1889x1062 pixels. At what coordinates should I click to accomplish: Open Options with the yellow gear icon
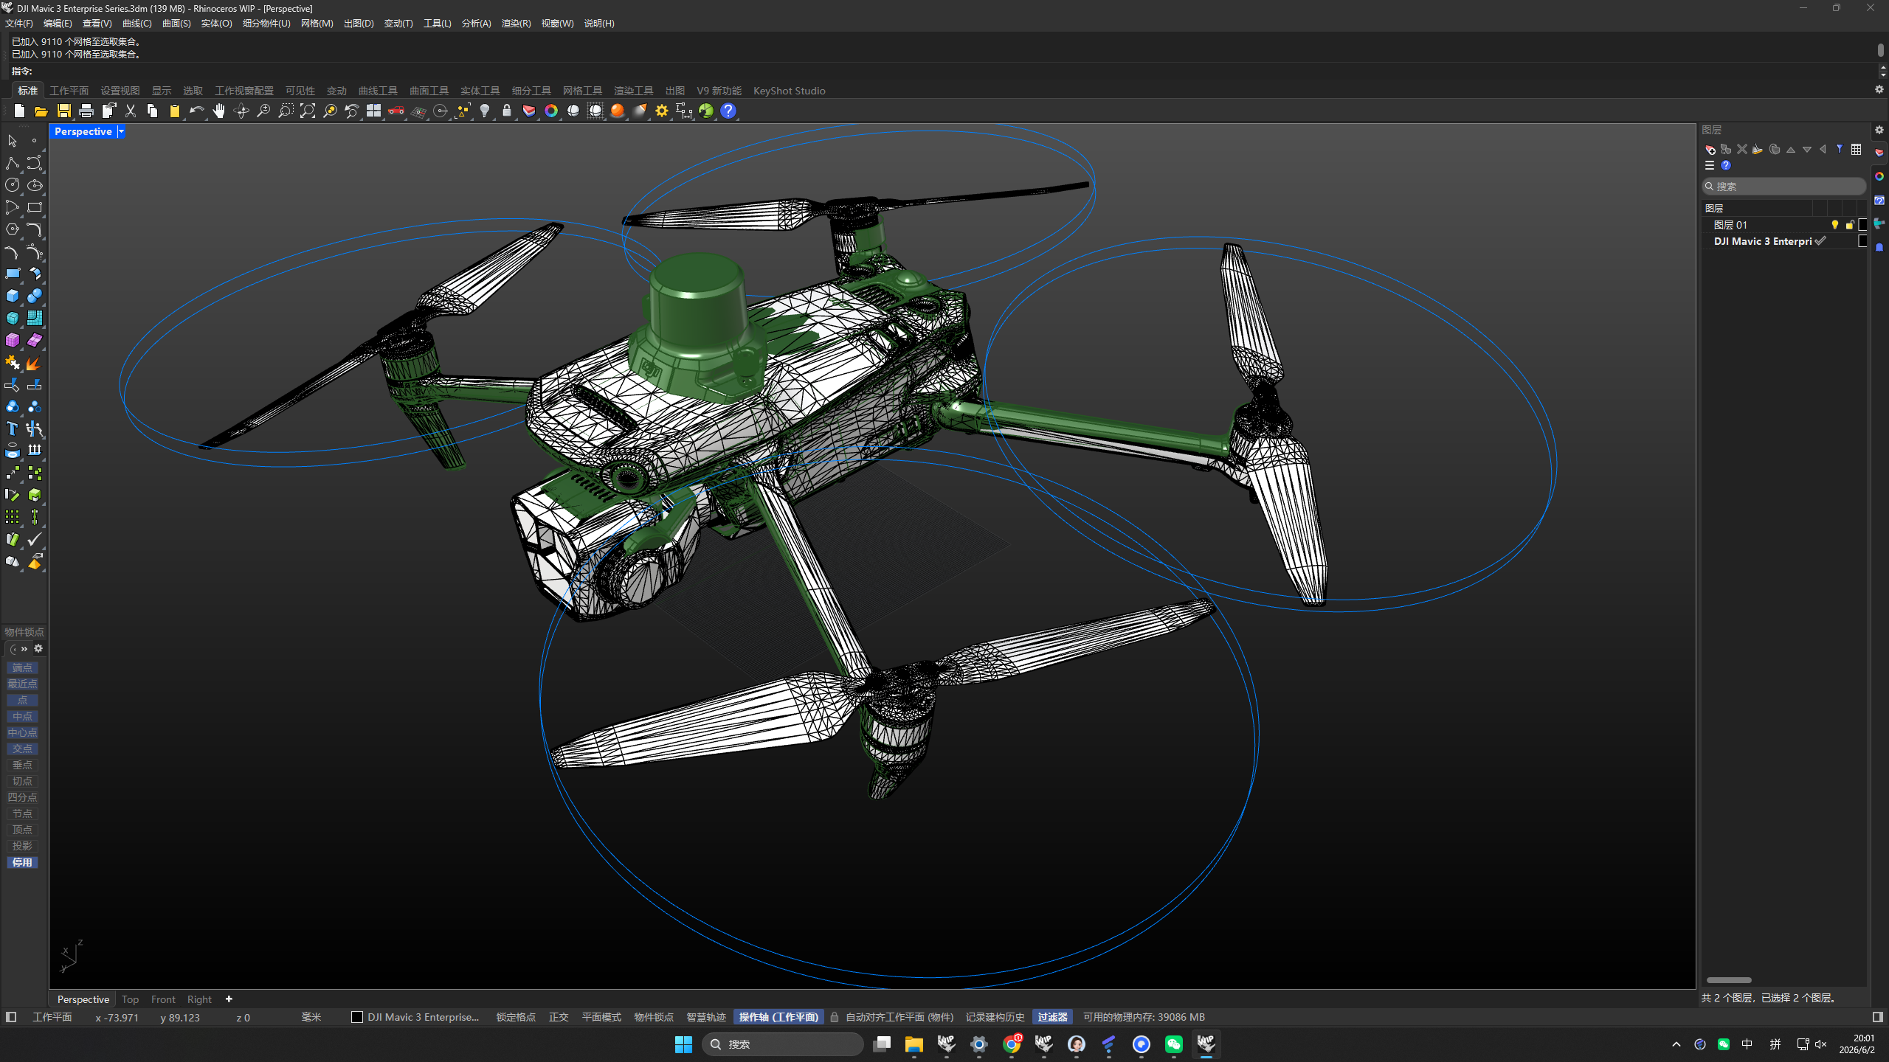[662, 111]
